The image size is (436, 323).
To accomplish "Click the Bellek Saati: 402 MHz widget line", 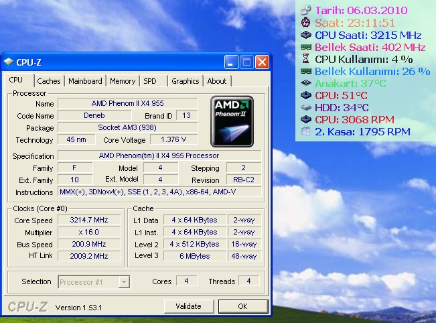I will coord(370,48).
